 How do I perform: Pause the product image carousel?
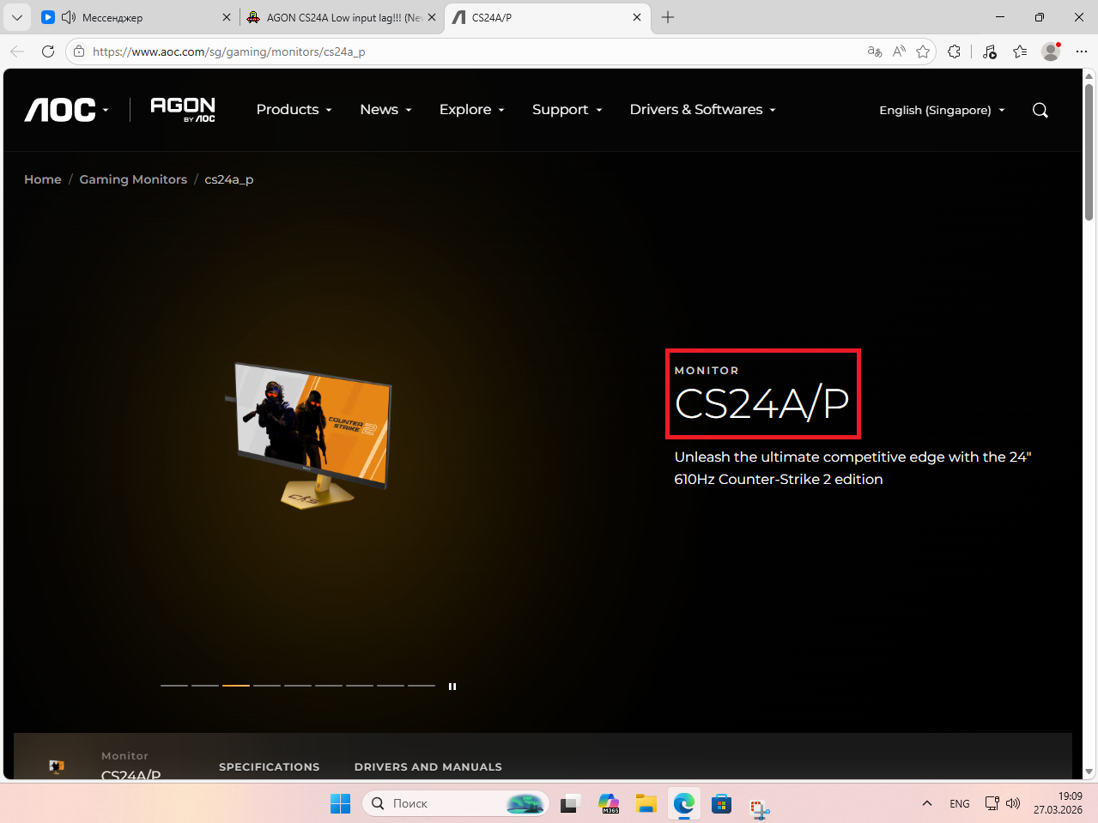coord(452,687)
